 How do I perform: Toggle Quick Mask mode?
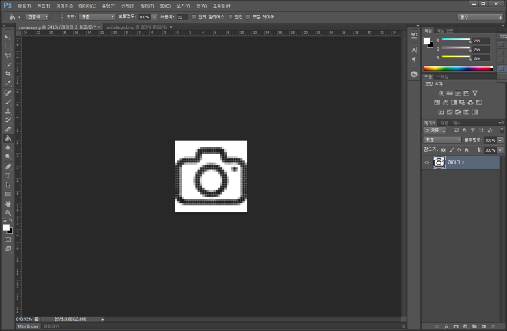tap(8, 240)
